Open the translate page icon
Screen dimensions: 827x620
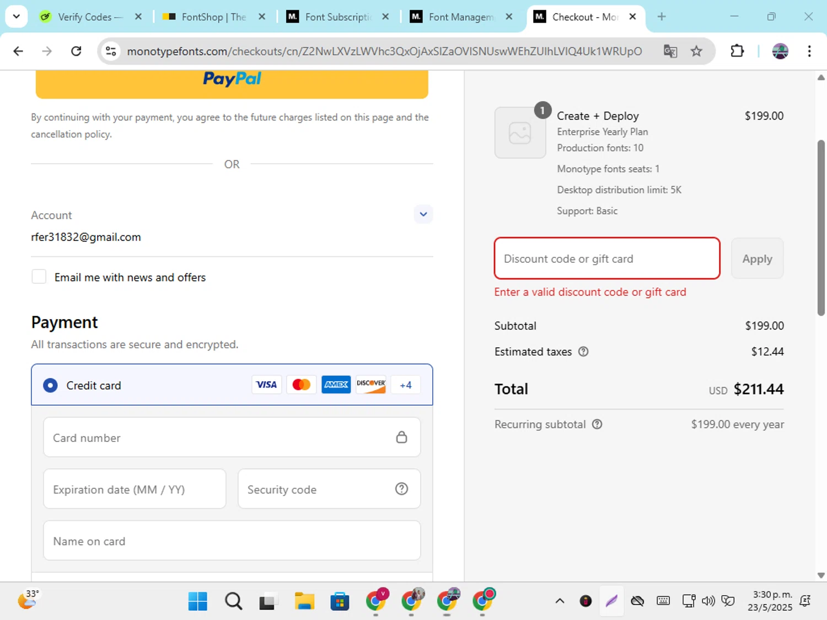[670, 51]
